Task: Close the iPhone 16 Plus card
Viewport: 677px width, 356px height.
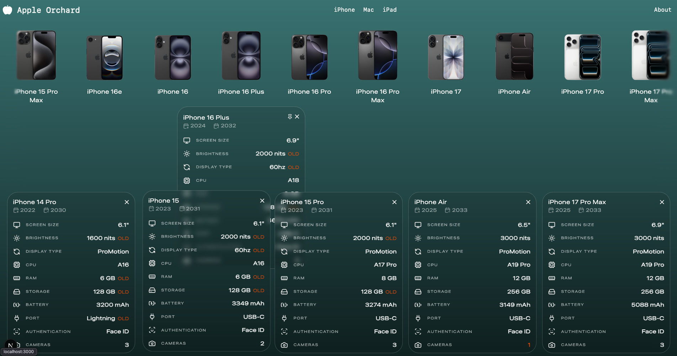Action: (297, 117)
